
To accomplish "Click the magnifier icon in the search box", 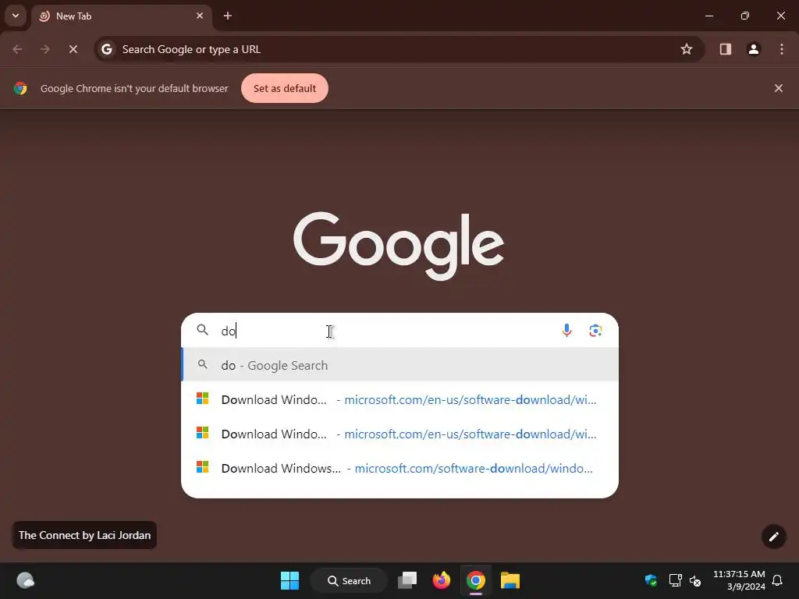I will click(203, 330).
